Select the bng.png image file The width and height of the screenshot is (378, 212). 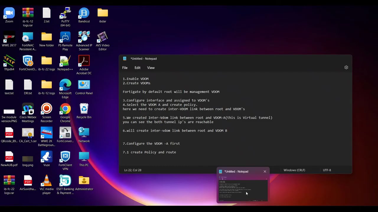point(28,161)
